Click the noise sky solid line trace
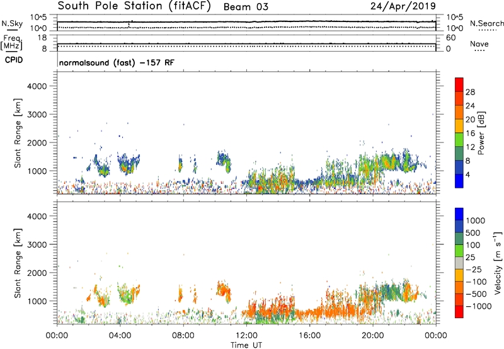This screenshot has height=349, width=504. point(246,22)
